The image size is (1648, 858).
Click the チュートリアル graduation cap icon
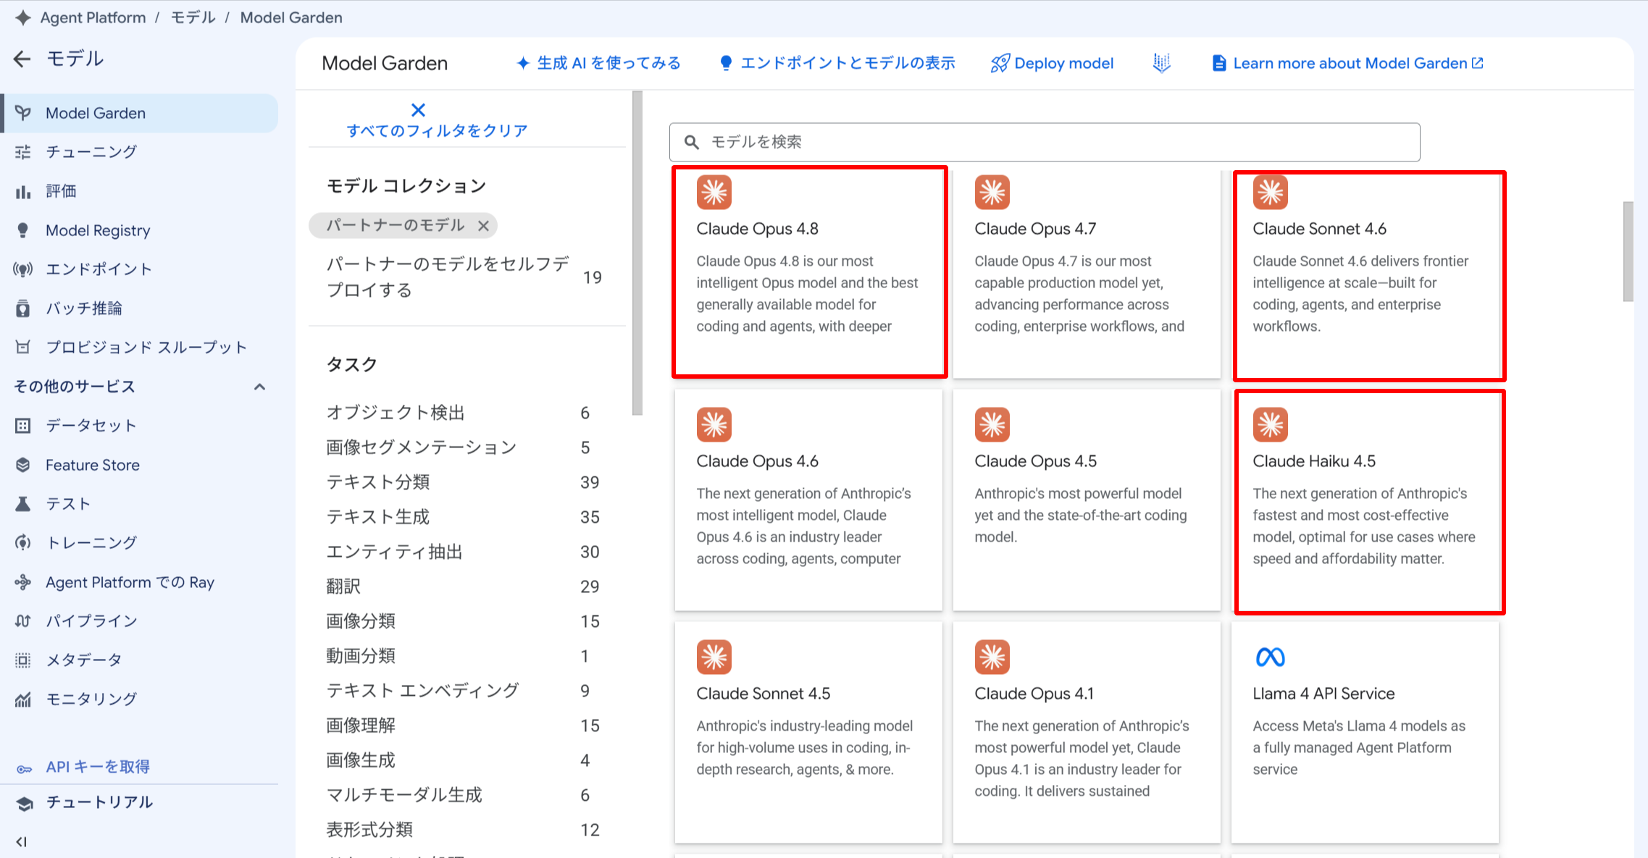[x=25, y=803]
